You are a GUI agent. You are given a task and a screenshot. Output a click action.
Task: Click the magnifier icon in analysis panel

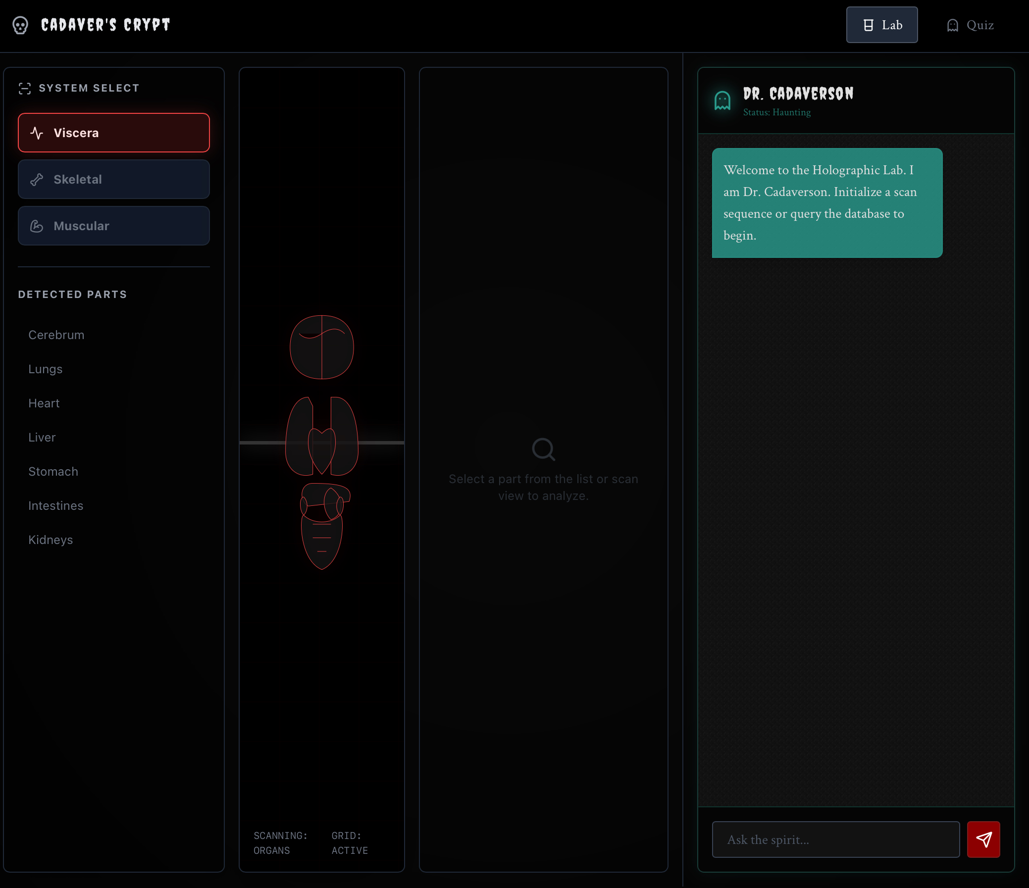(x=543, y=449)
